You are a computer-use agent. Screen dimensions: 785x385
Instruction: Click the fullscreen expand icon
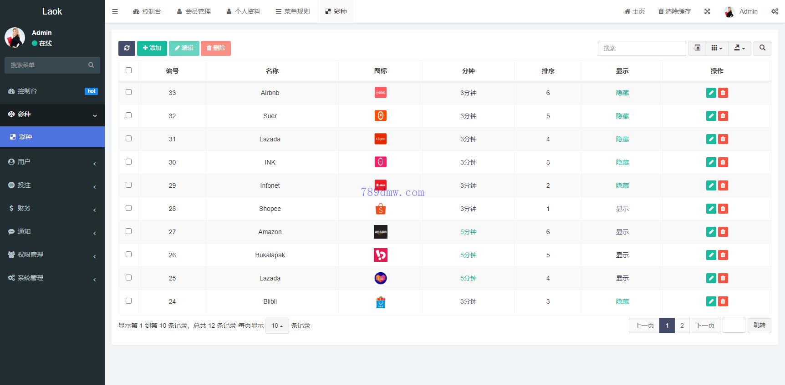707,11
